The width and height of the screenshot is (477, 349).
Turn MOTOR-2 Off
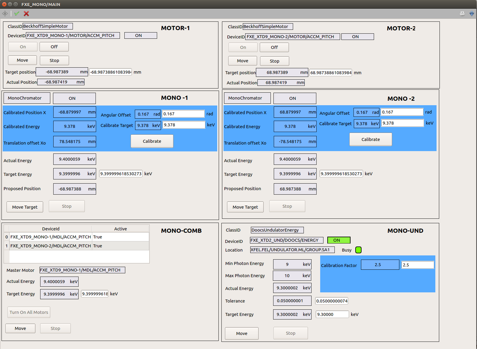pos(274,47)
